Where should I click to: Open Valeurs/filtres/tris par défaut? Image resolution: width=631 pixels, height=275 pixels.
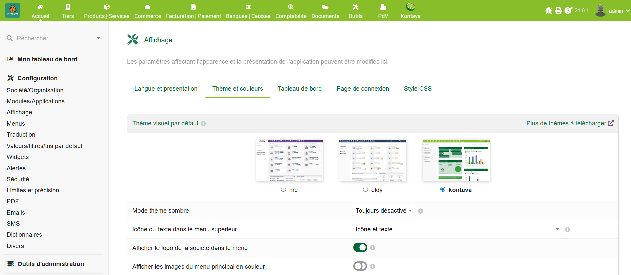tap(45, 146)
